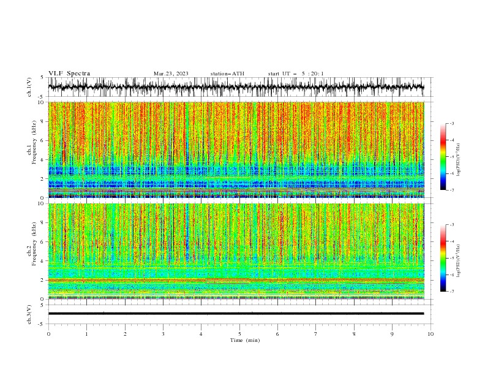Click the "10" tick on the time axis
Screen dimensions: 485x375
click(x=430, y=334)
